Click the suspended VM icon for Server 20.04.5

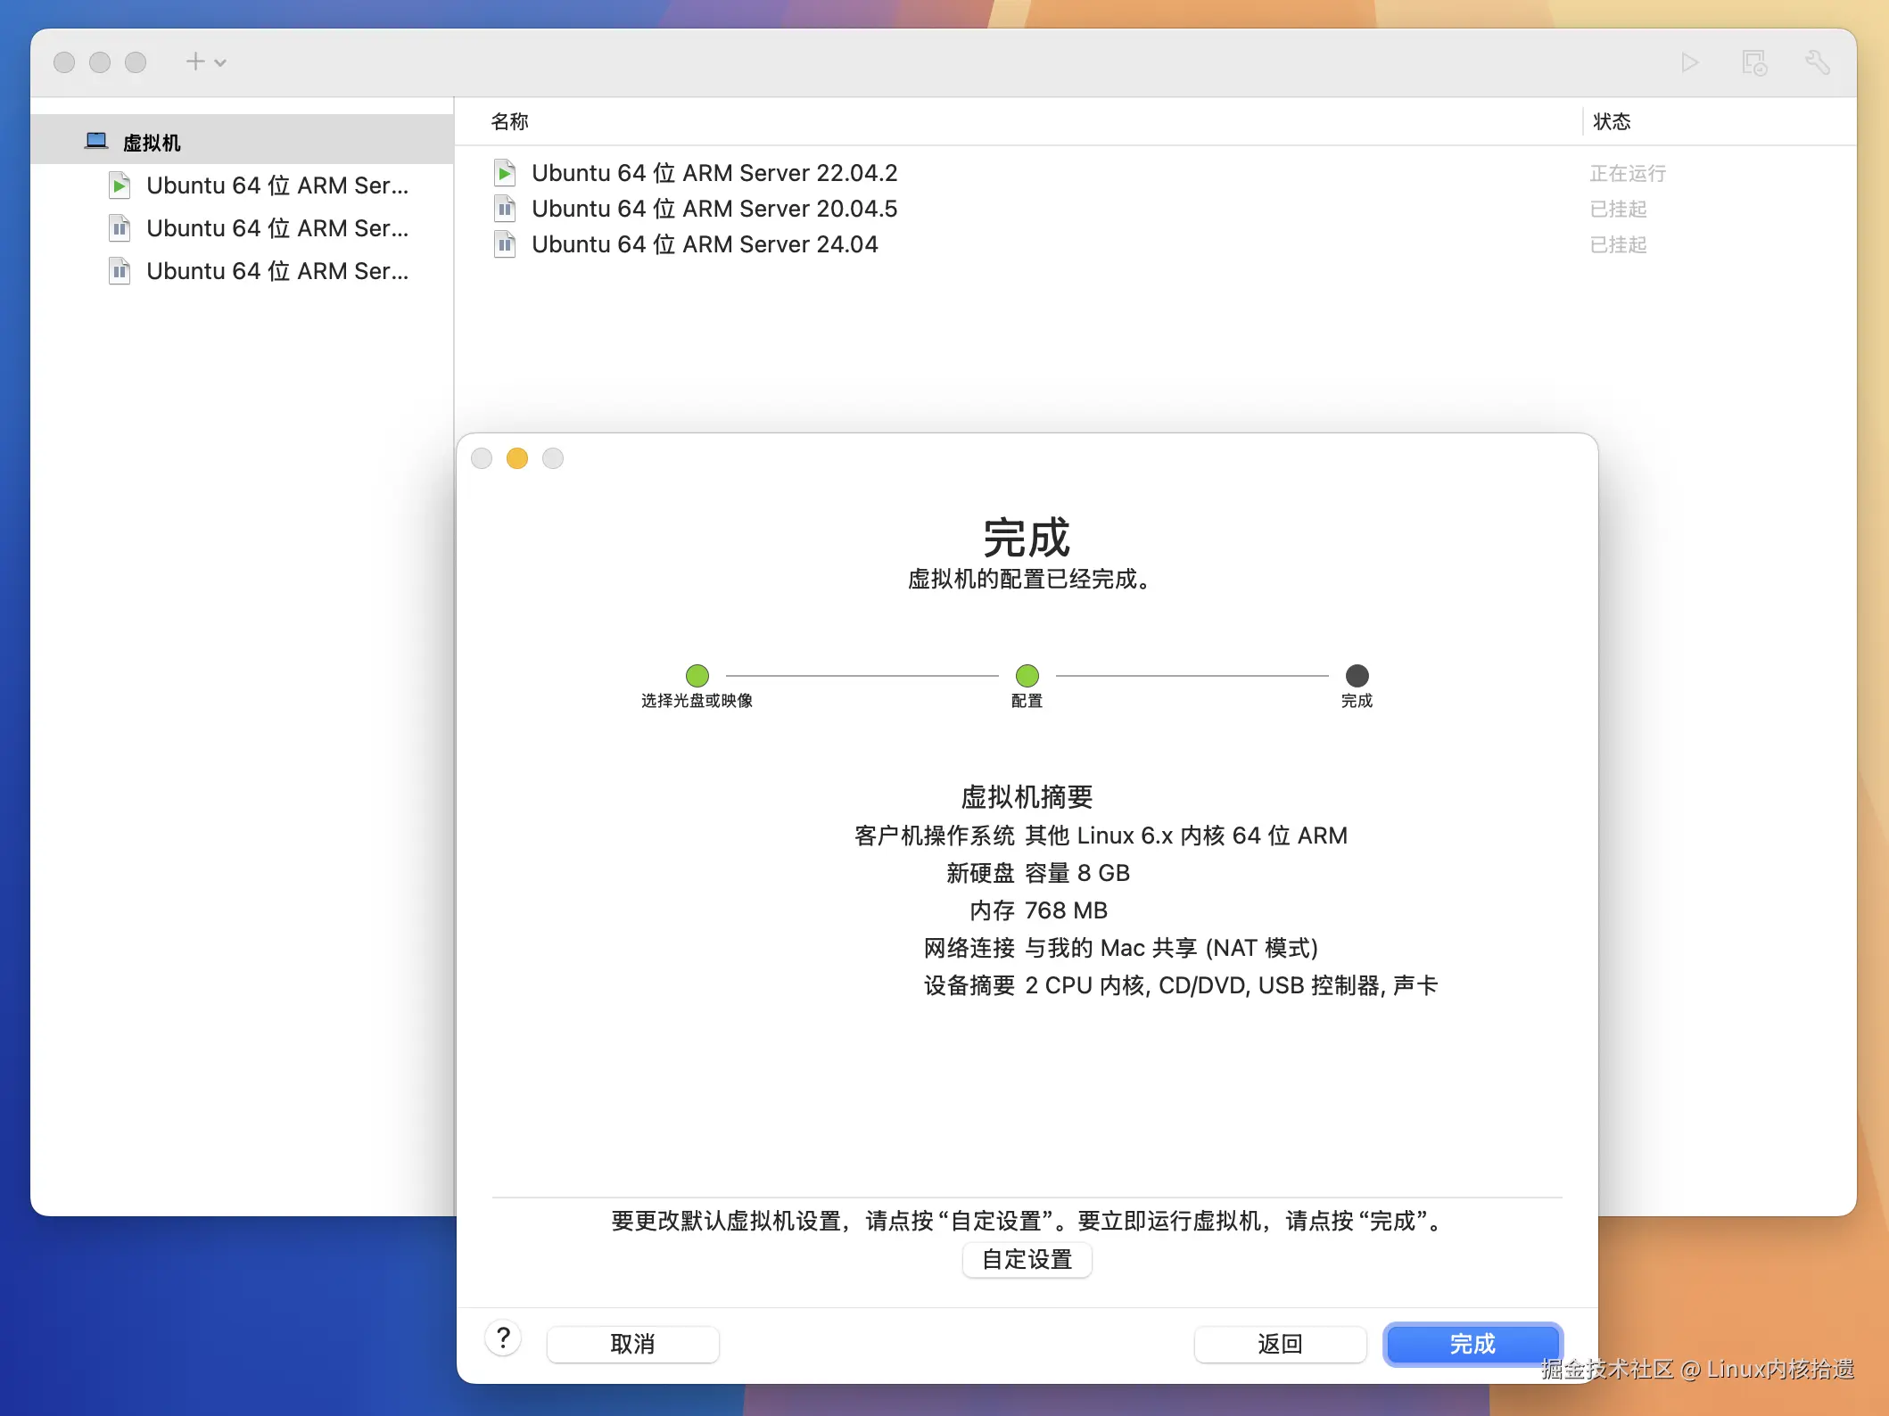(x=505, y=209)
